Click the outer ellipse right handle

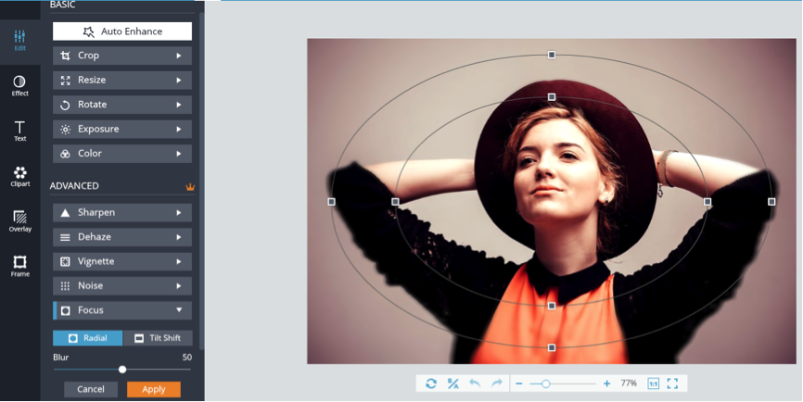(x=771, y=202)
